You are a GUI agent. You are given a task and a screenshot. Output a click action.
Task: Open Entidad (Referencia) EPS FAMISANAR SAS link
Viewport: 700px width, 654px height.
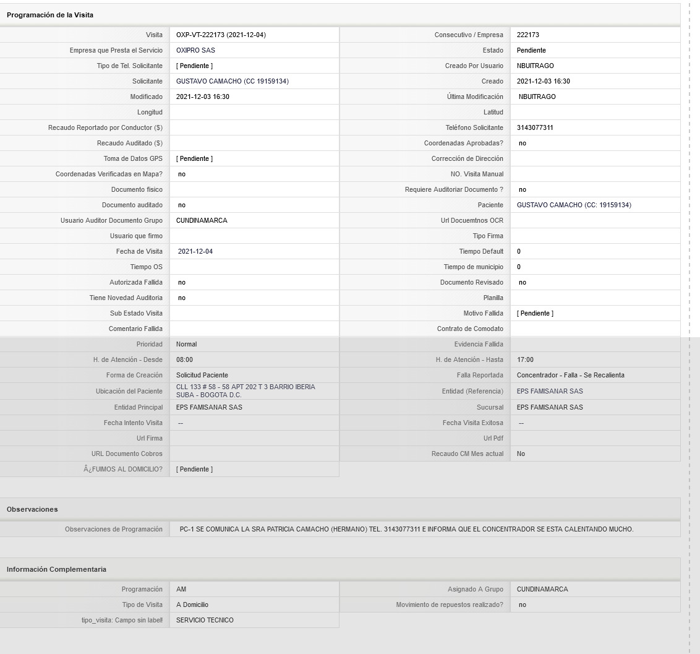(550, 391)
